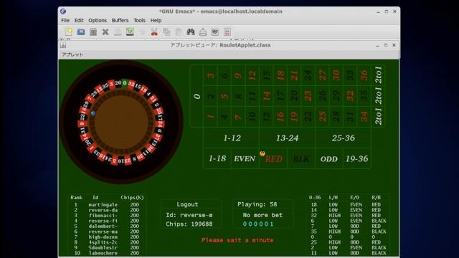The height and width of the screenshot is (258, 459).
Task: Click the 2to1 cell beside number 35
Action: [x=378, y=95]
